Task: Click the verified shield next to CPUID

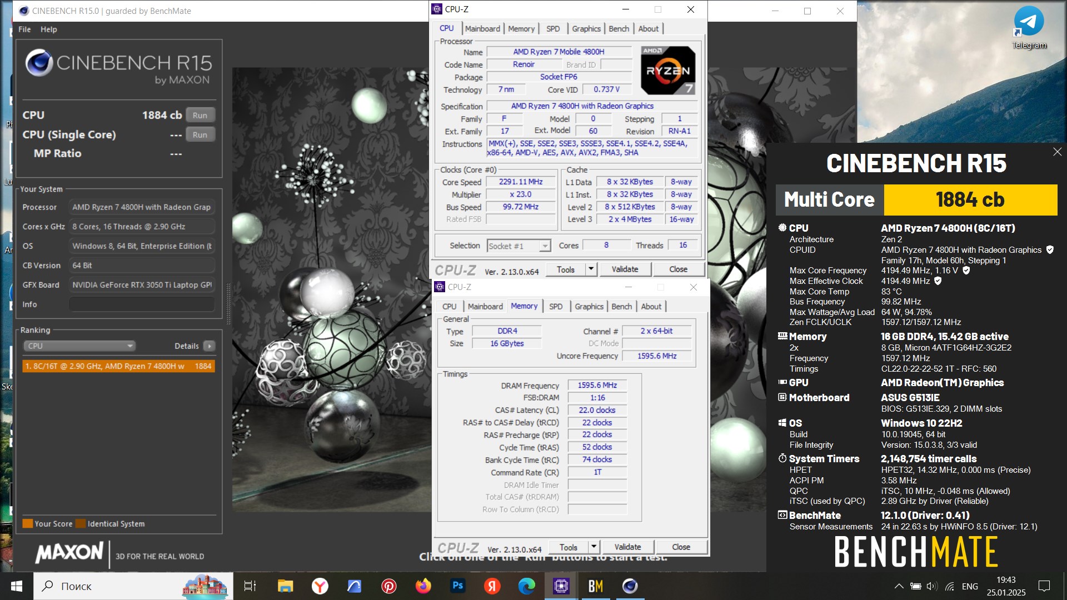Action: [x=1050, y=250]
